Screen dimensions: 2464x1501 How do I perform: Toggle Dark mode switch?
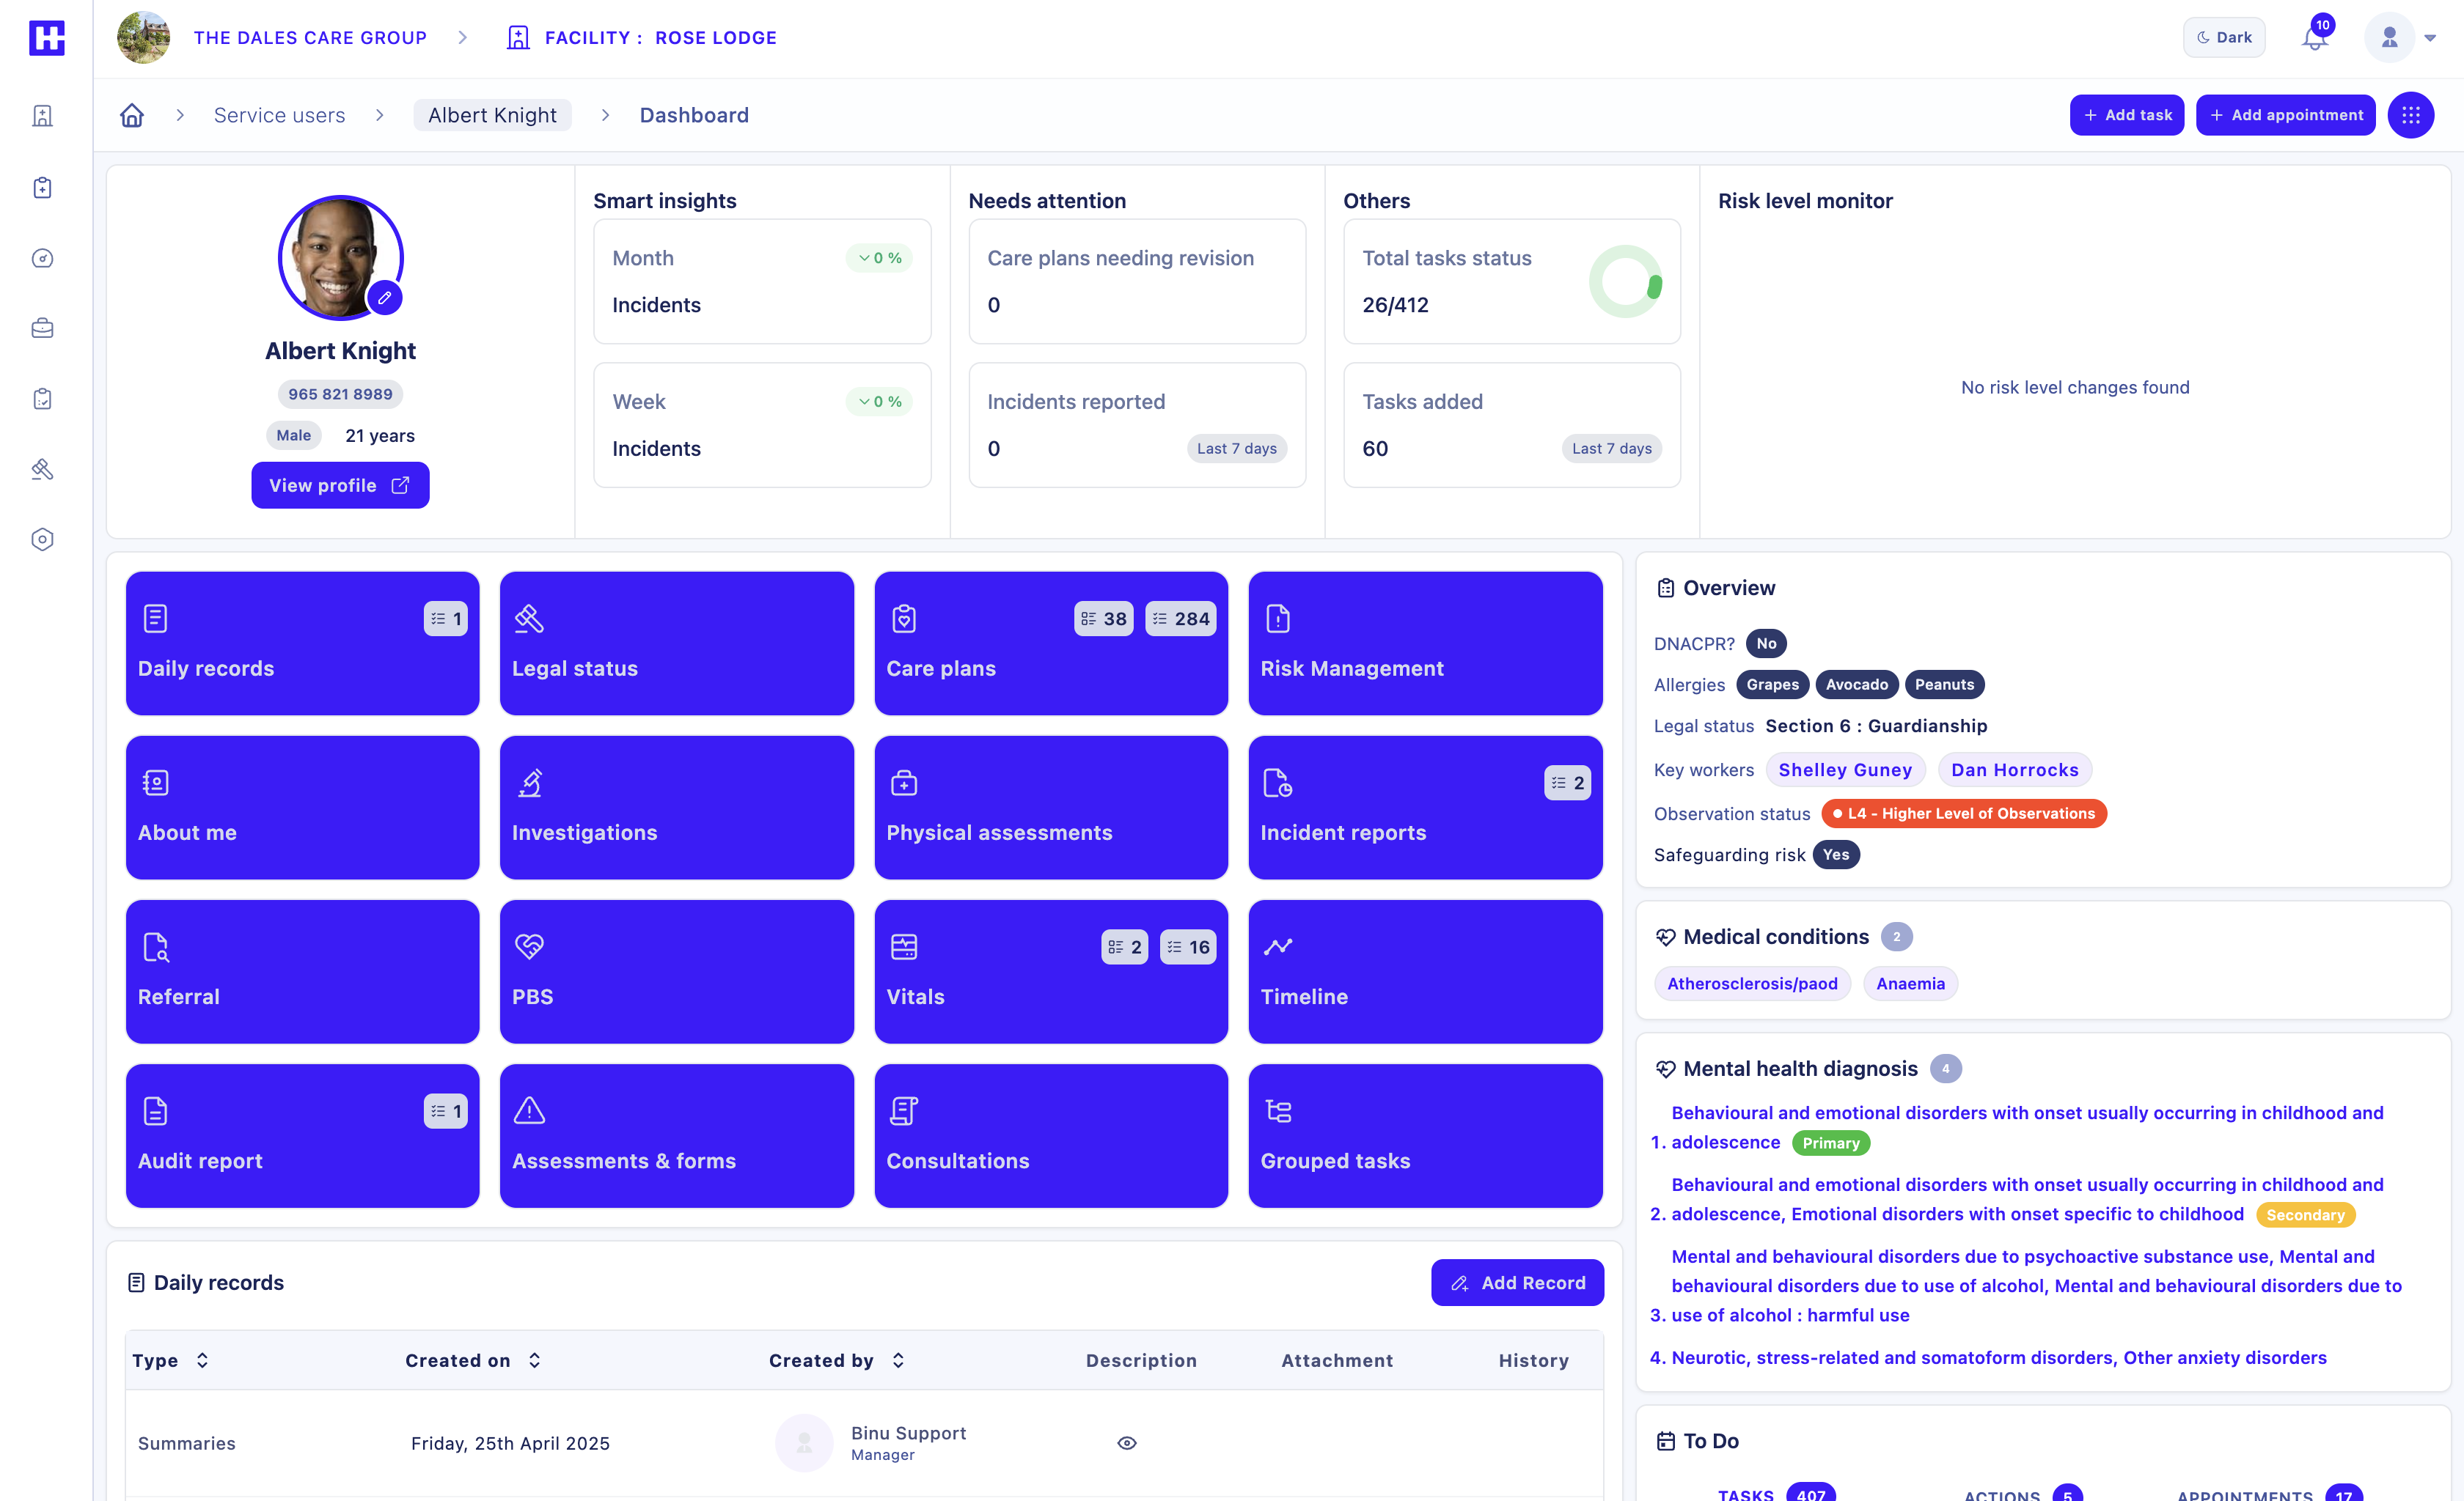coord(2223,38)
